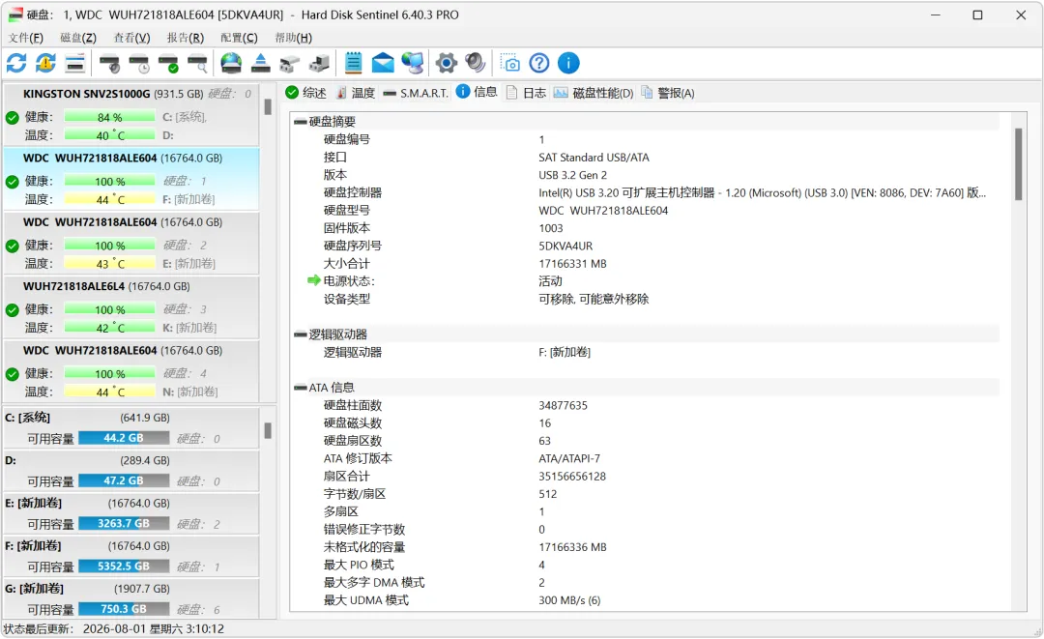Collapse the 硬盘摘要 section
The image size is (1044, 639).
click(x=301, y=122)
